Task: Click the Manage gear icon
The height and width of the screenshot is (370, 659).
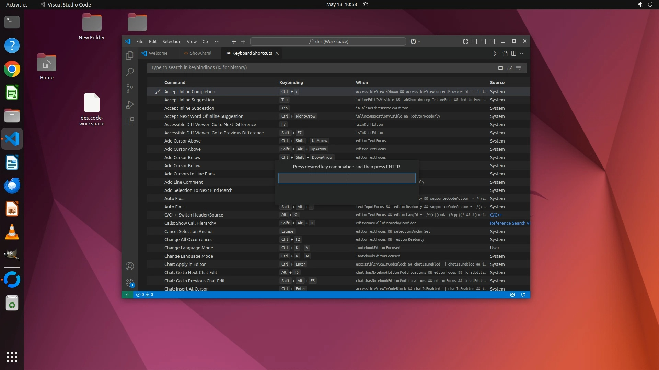Action: tap(129, 283)
